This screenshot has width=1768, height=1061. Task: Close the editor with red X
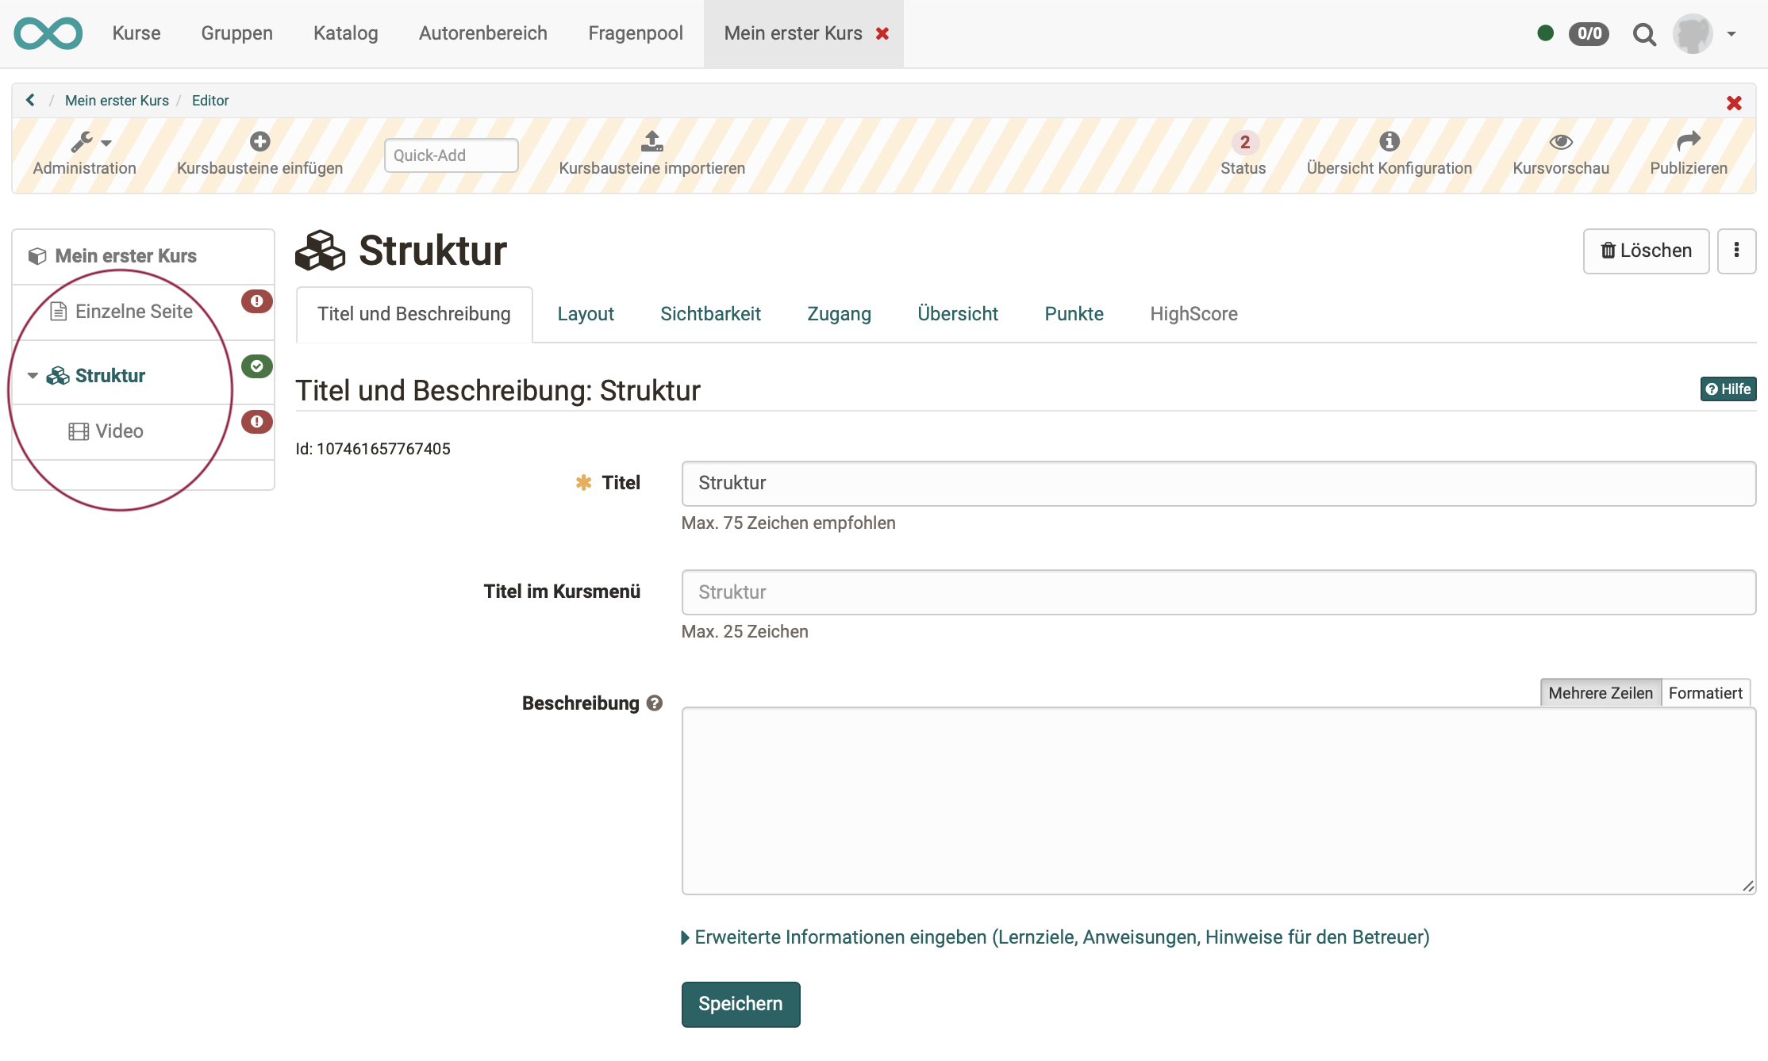click(1734, 103)
